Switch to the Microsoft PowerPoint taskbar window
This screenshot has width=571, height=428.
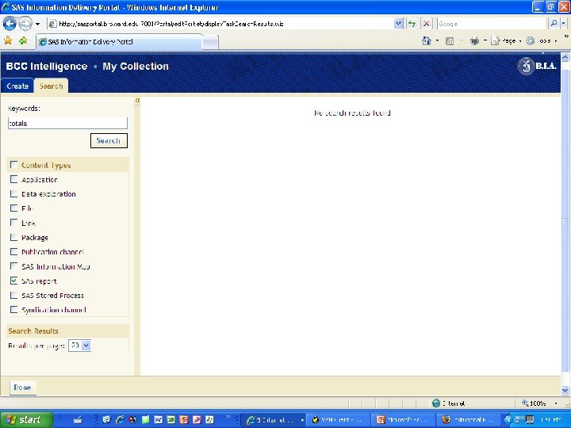tap(404, 420)
